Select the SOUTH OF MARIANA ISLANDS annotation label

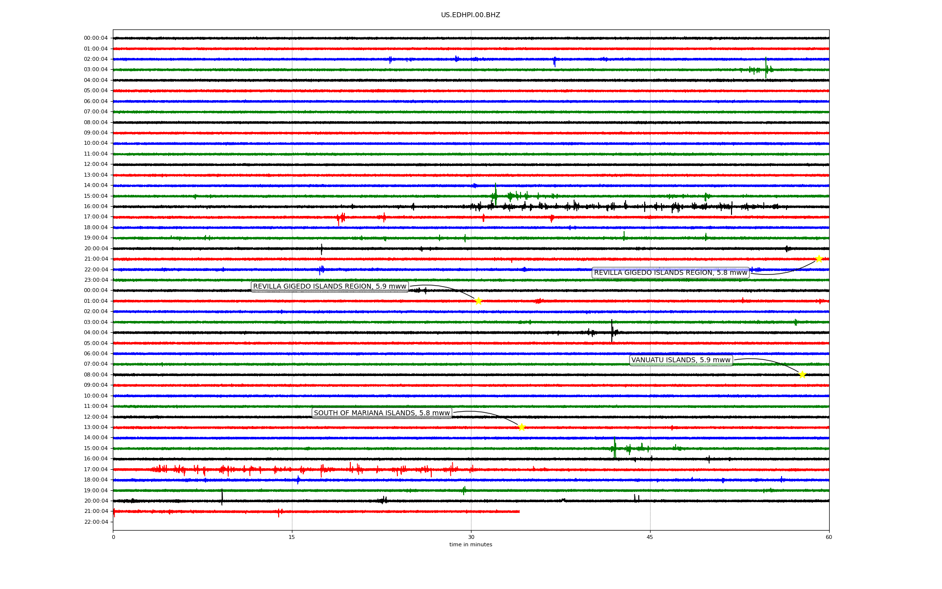coord(382,413)
